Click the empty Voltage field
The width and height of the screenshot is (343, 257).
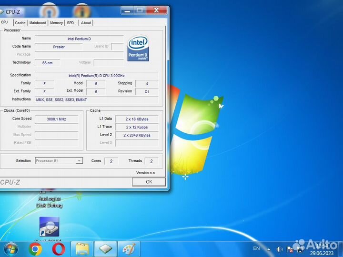point(109,63)
